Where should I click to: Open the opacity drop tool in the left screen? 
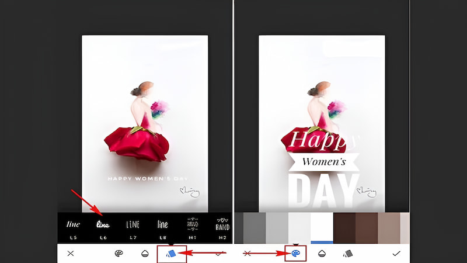[145, 254]
